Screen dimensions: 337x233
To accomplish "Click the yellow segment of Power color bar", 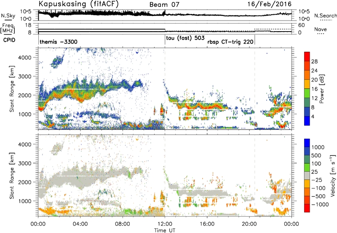I will pyautogui.click(x=307, y=84).
